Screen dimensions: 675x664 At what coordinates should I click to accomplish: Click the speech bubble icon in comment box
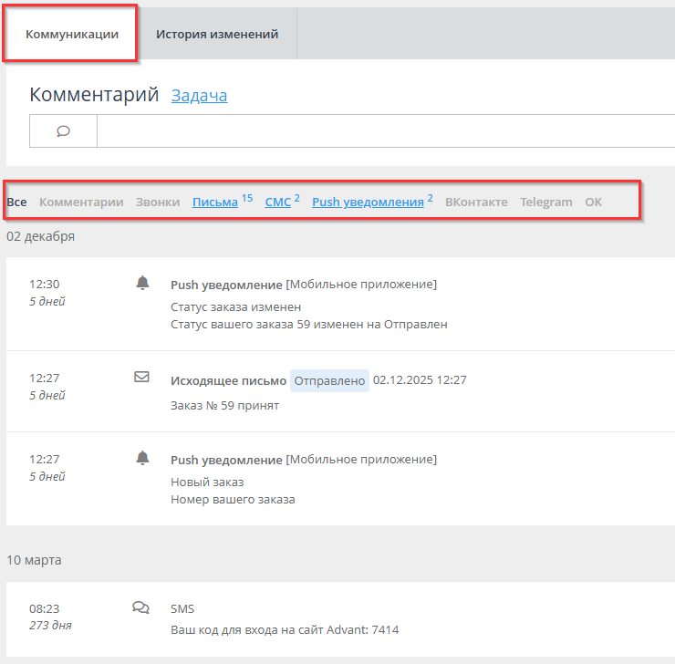point(64,130)
